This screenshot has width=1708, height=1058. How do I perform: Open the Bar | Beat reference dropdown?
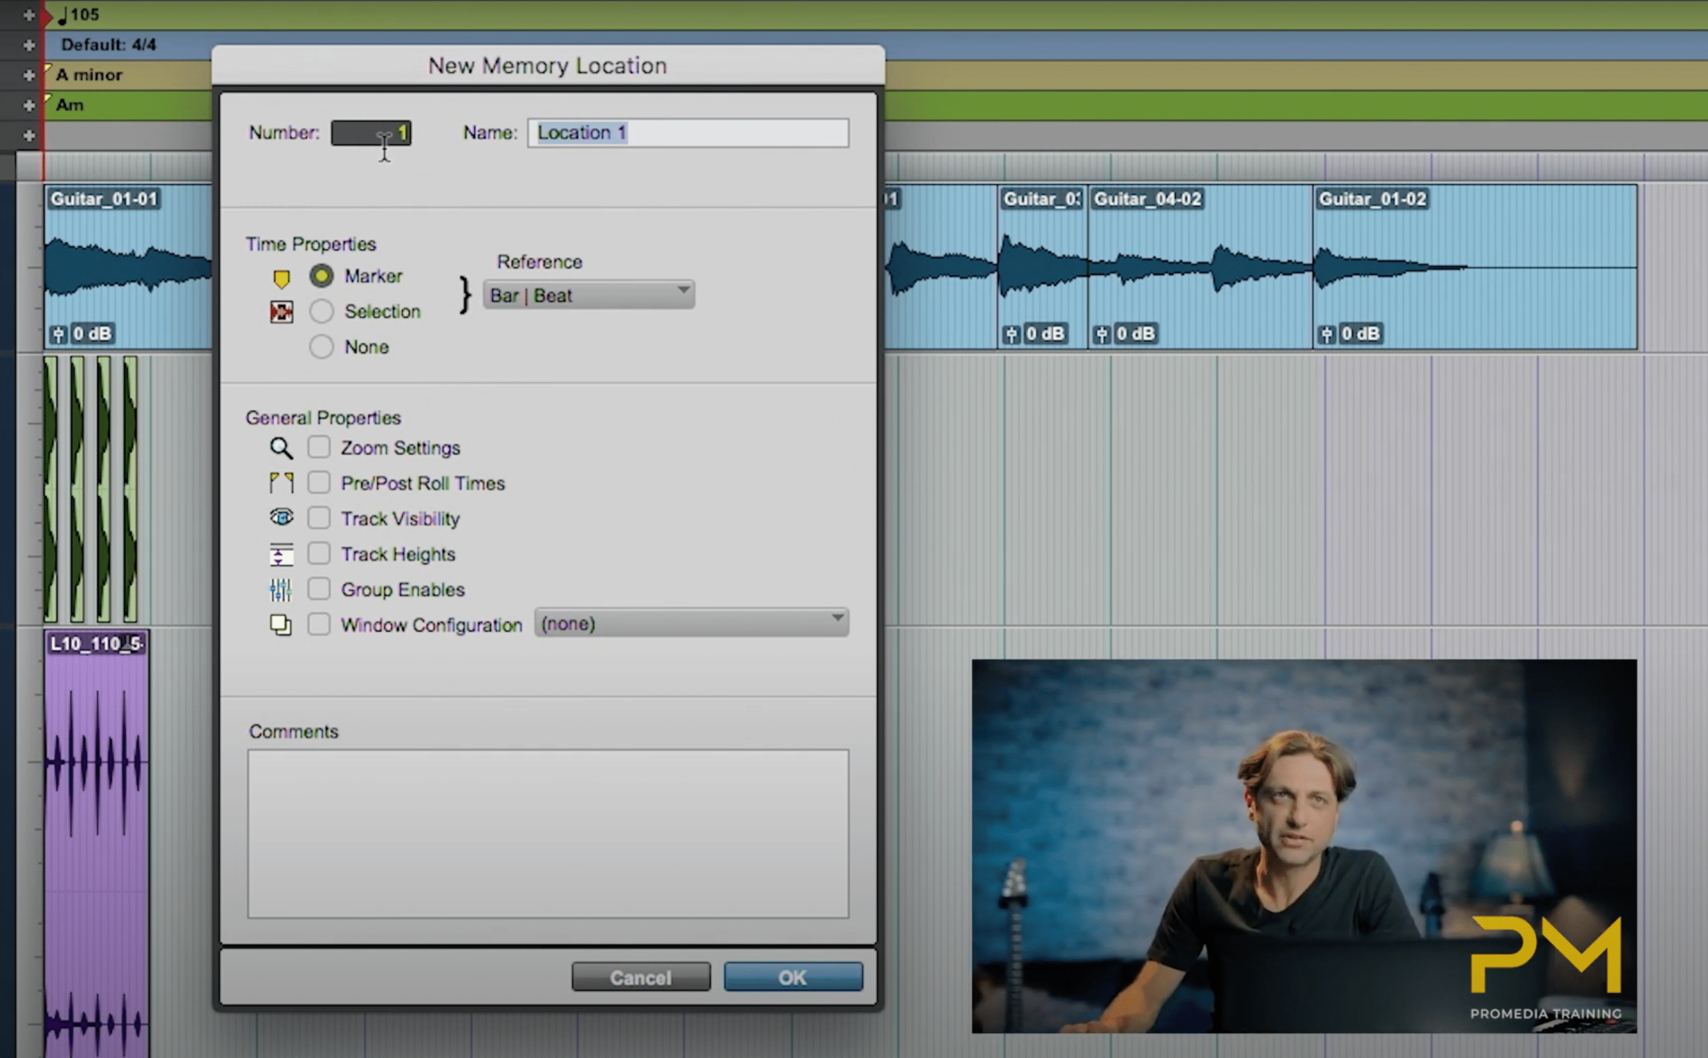pyautogui.click(x=589, y=294)
